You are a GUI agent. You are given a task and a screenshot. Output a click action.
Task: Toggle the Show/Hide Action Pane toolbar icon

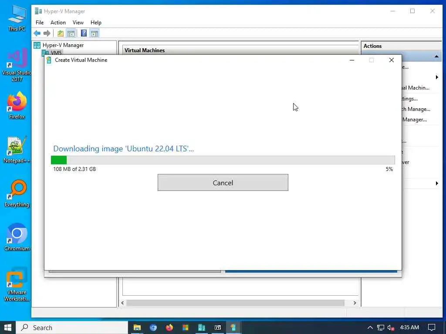point(94,33)
